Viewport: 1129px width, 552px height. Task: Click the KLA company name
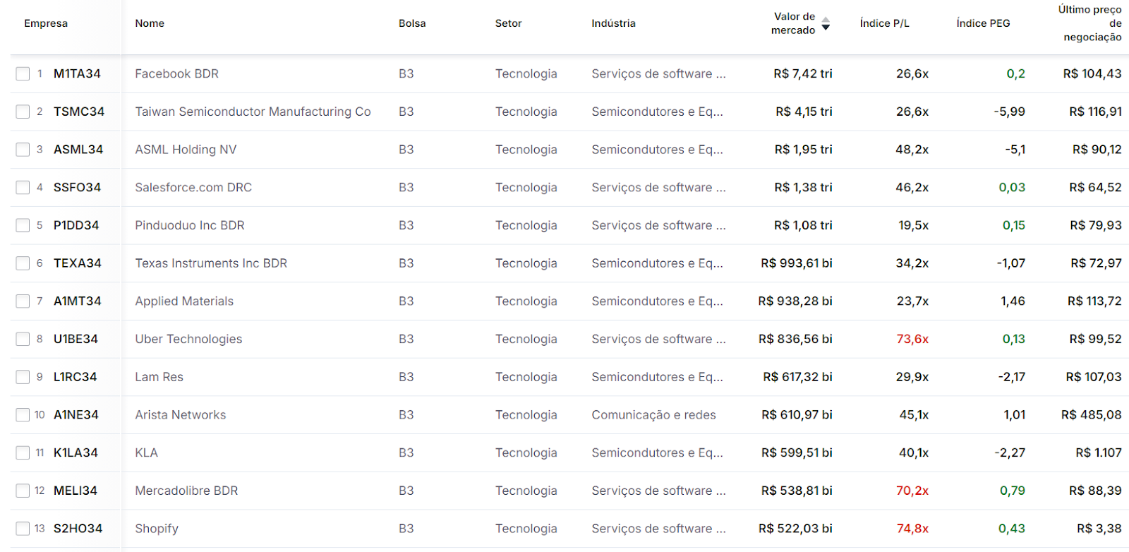click(x=146, y=452)
